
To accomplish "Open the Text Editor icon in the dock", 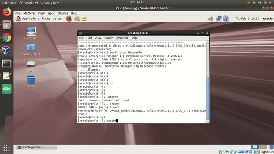I will 6,76.
